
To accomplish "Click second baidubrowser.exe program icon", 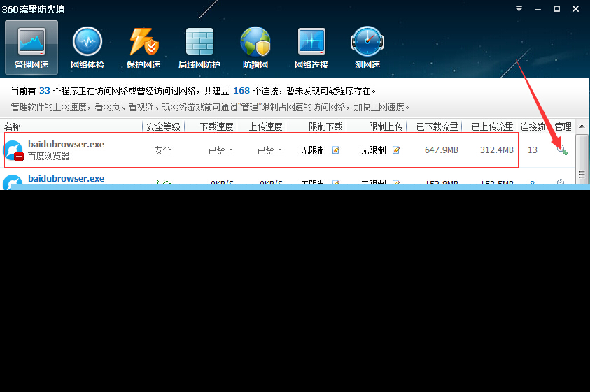I will point(13,182).
